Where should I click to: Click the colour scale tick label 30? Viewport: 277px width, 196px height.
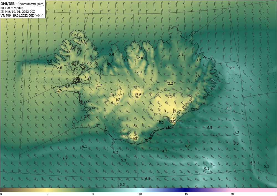click(232, 194)
